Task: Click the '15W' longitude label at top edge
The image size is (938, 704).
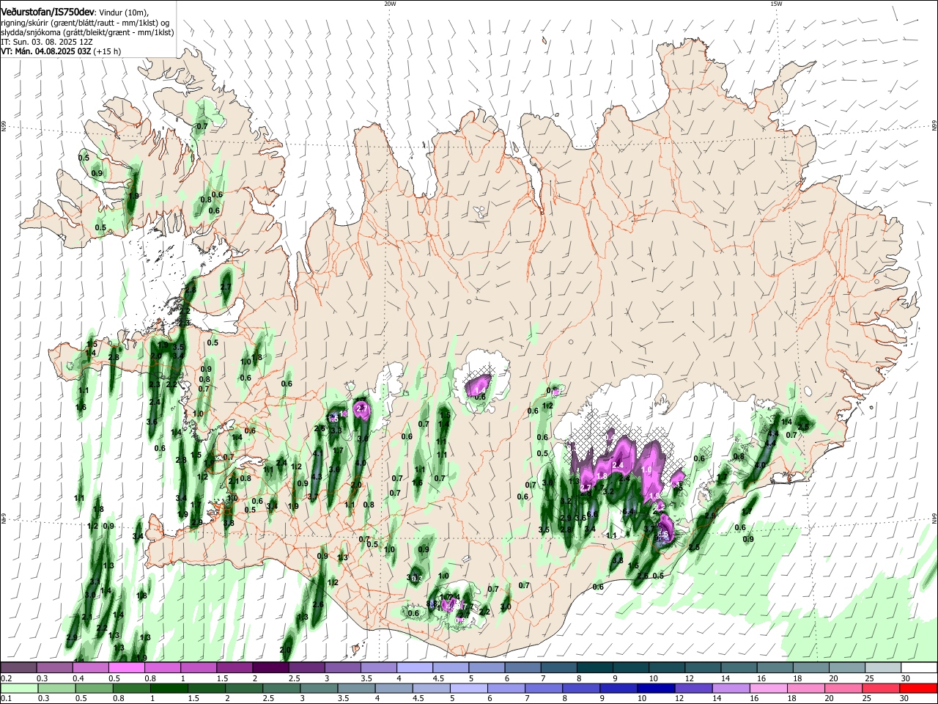Action: pyautogui.click(x=776, y=4)
